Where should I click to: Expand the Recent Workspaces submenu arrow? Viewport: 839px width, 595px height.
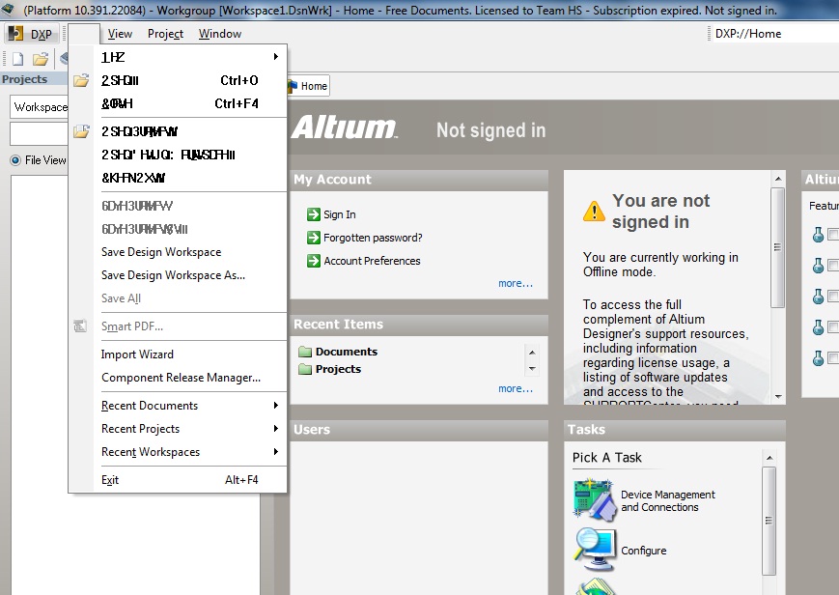click(275, 451)
